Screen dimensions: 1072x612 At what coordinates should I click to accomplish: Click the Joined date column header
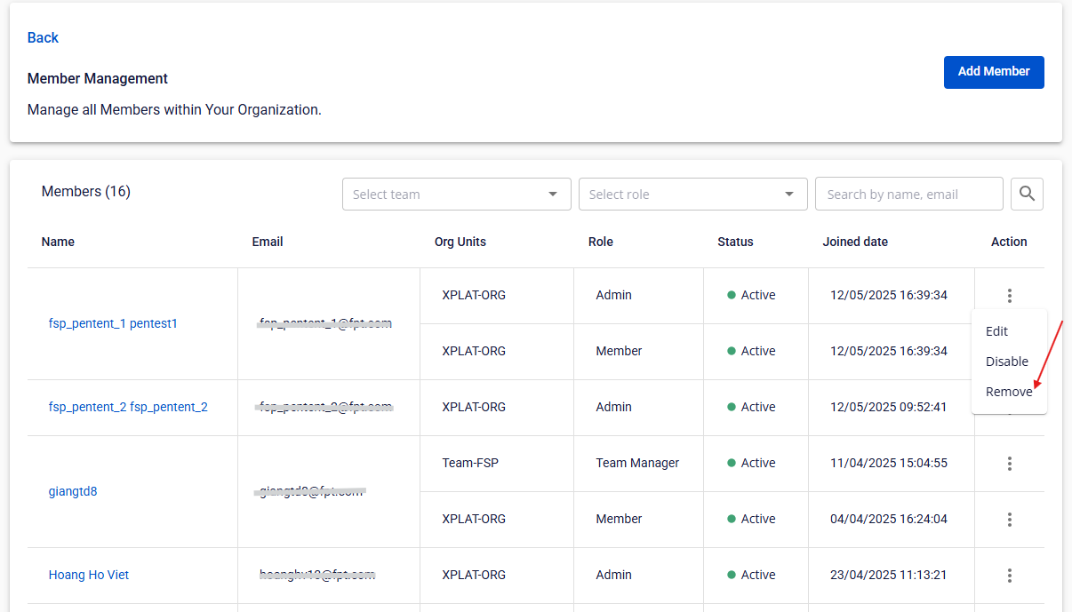click(855, 242)
